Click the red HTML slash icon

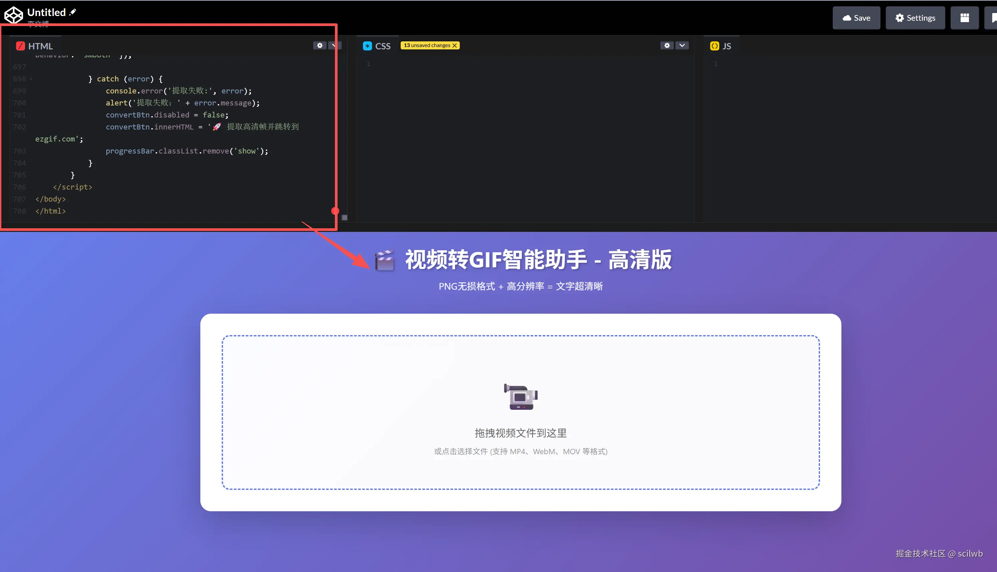pyautogui.click(x=20, y=46)
